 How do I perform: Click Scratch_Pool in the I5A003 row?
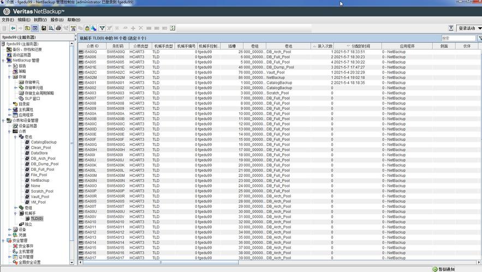(x=278, y=93)
